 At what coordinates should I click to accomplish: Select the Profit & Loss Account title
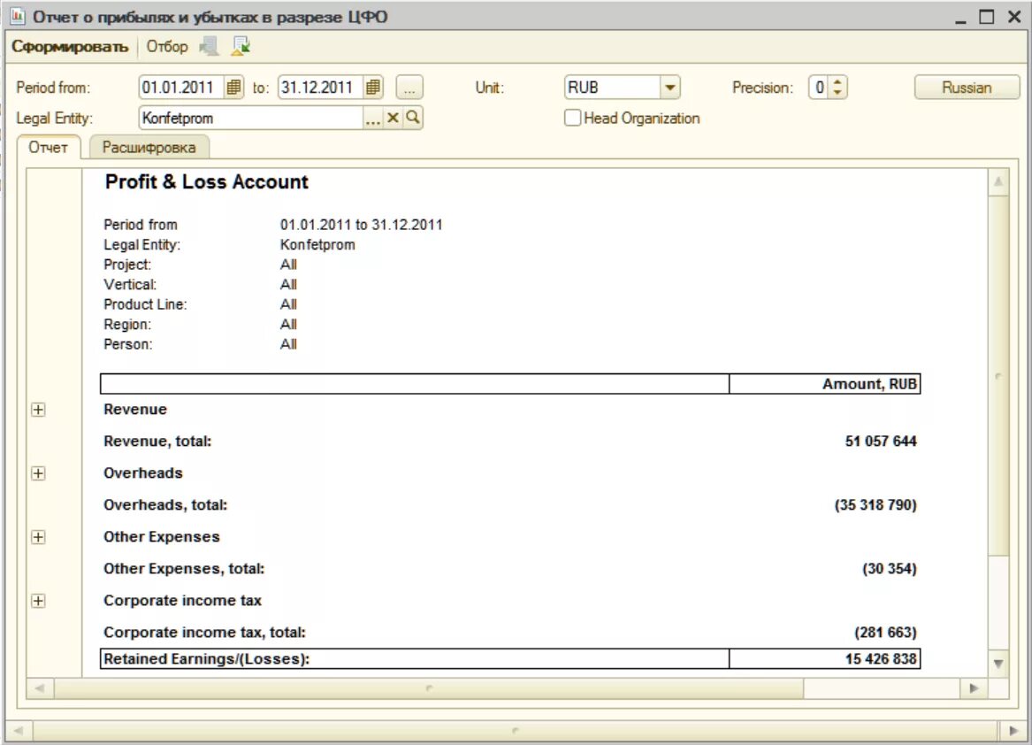(x=207, y=181)
